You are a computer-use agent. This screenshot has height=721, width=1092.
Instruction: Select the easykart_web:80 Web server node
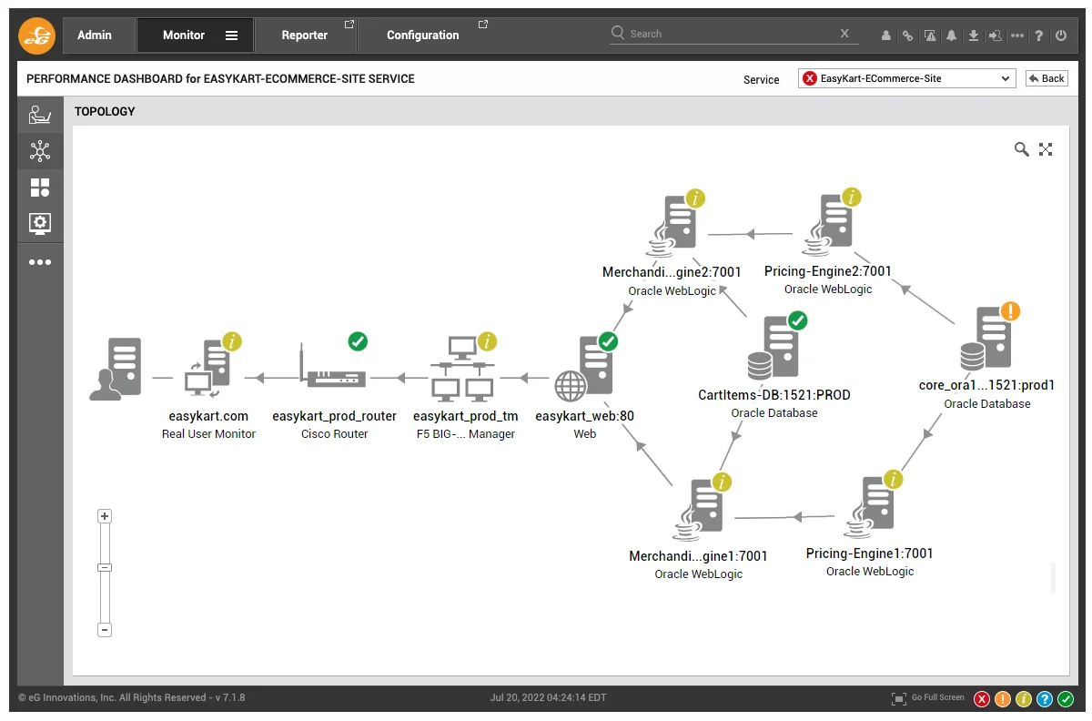coord(585,369)
